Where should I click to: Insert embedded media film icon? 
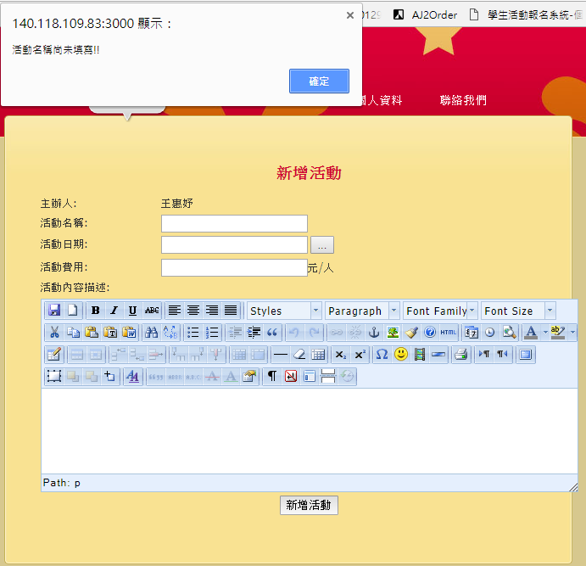click(420, 355)
